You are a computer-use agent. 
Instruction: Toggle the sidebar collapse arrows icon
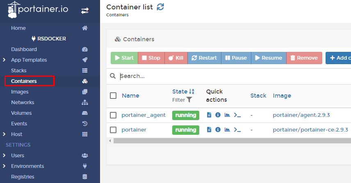pyautogui.click(x=85, y=11)
